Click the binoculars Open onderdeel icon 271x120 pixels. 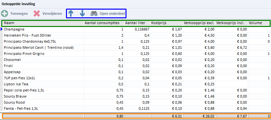[94, 13]
